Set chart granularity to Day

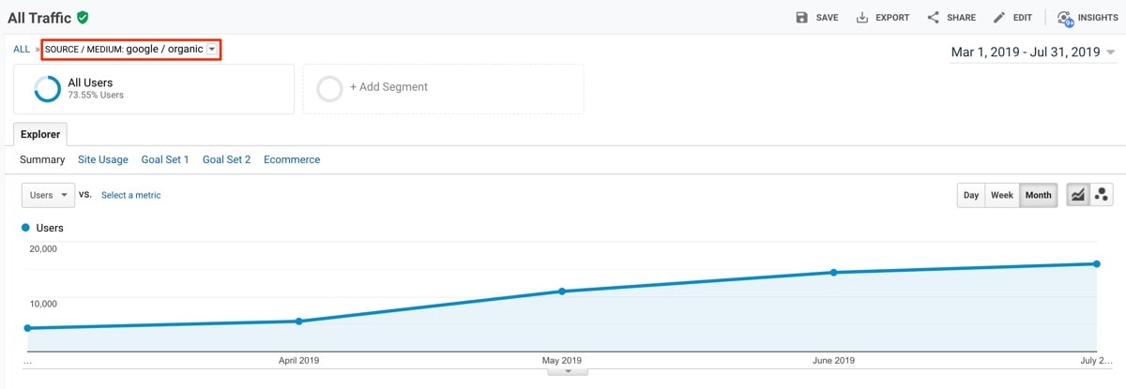pyautogui.click(x=971, y=195)
